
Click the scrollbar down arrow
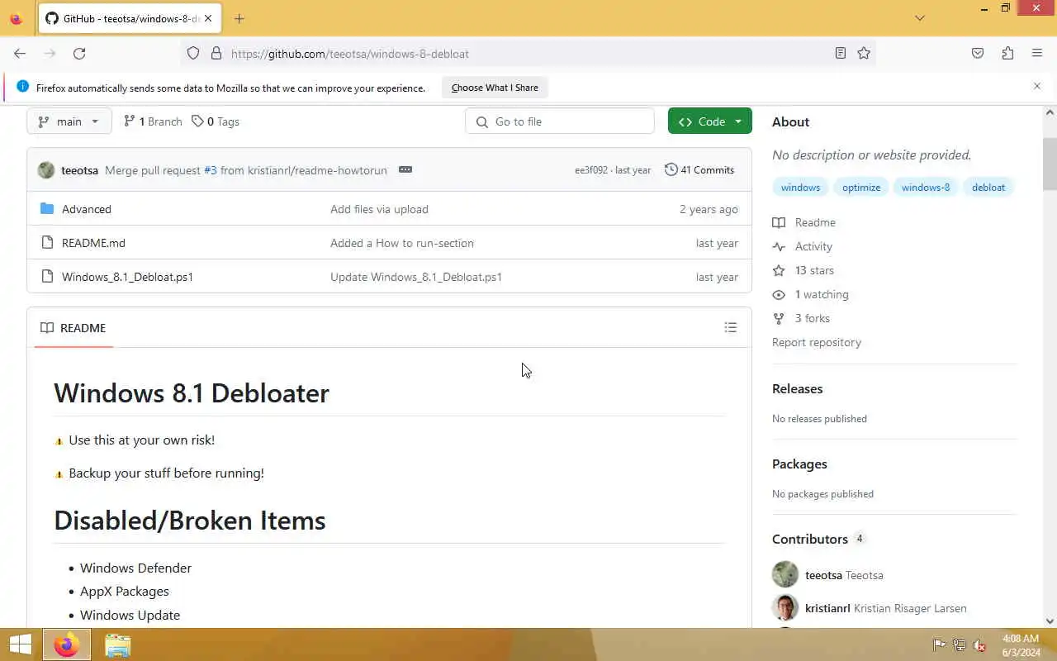pyautogui.click(x=1050, y=621)
